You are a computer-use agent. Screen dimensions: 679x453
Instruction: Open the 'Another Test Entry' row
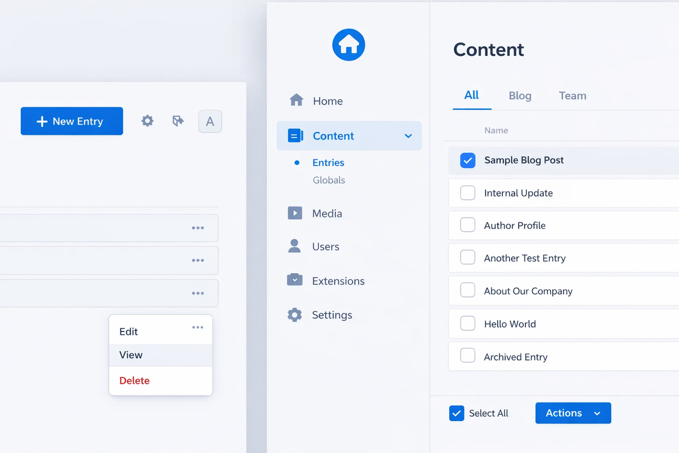point(564,258)
